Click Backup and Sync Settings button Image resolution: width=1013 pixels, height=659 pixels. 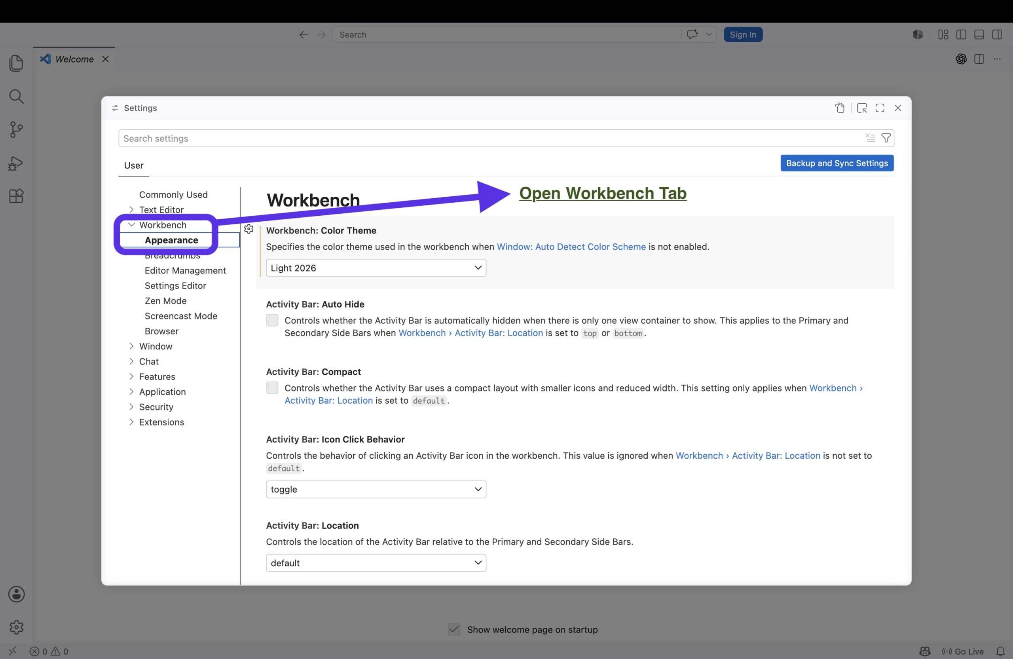point(837,163)
